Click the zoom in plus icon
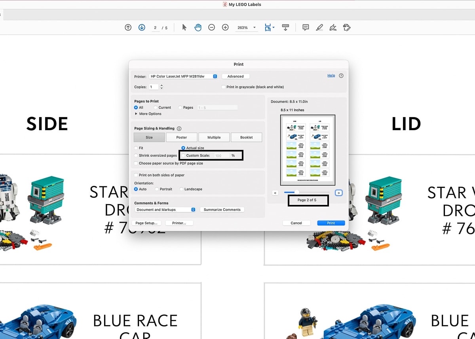 [x=225, y=28]
